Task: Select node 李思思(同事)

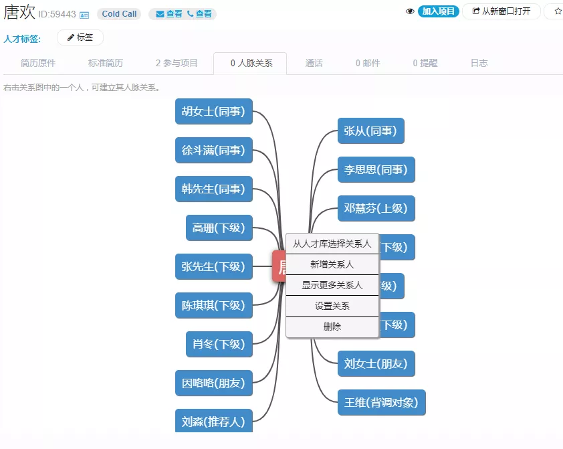Action: (376, 169)
